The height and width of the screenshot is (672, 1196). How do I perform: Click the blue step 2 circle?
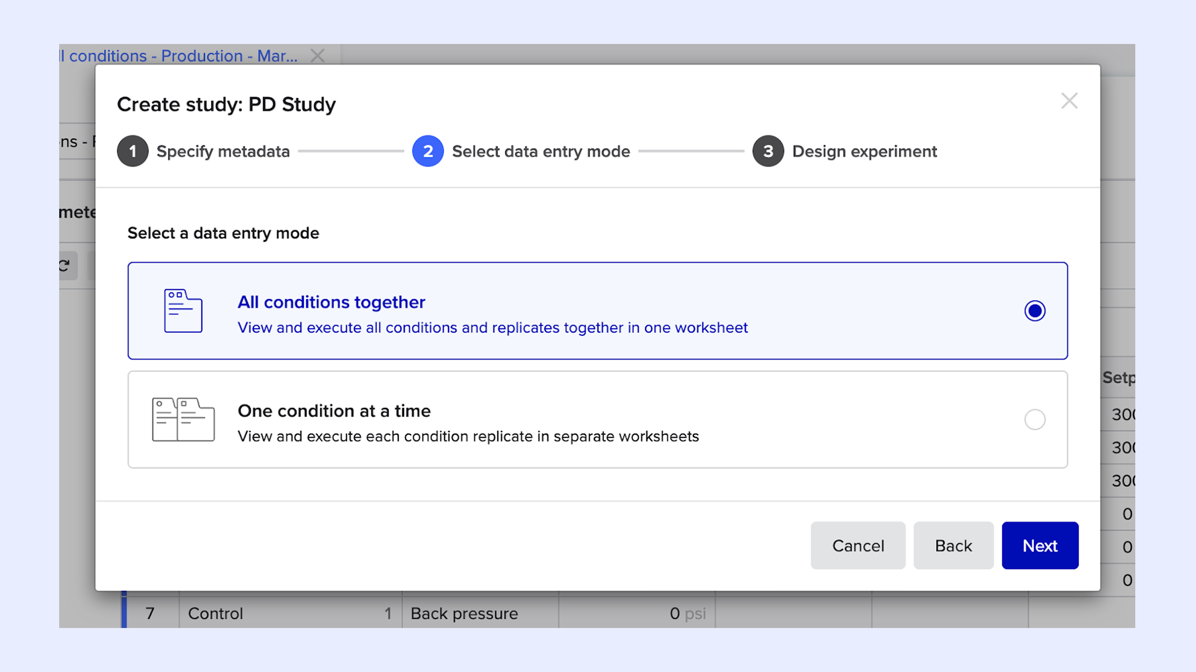(x=428, y=151)
